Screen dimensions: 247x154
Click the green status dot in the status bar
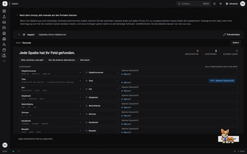[x=13, y=151]
